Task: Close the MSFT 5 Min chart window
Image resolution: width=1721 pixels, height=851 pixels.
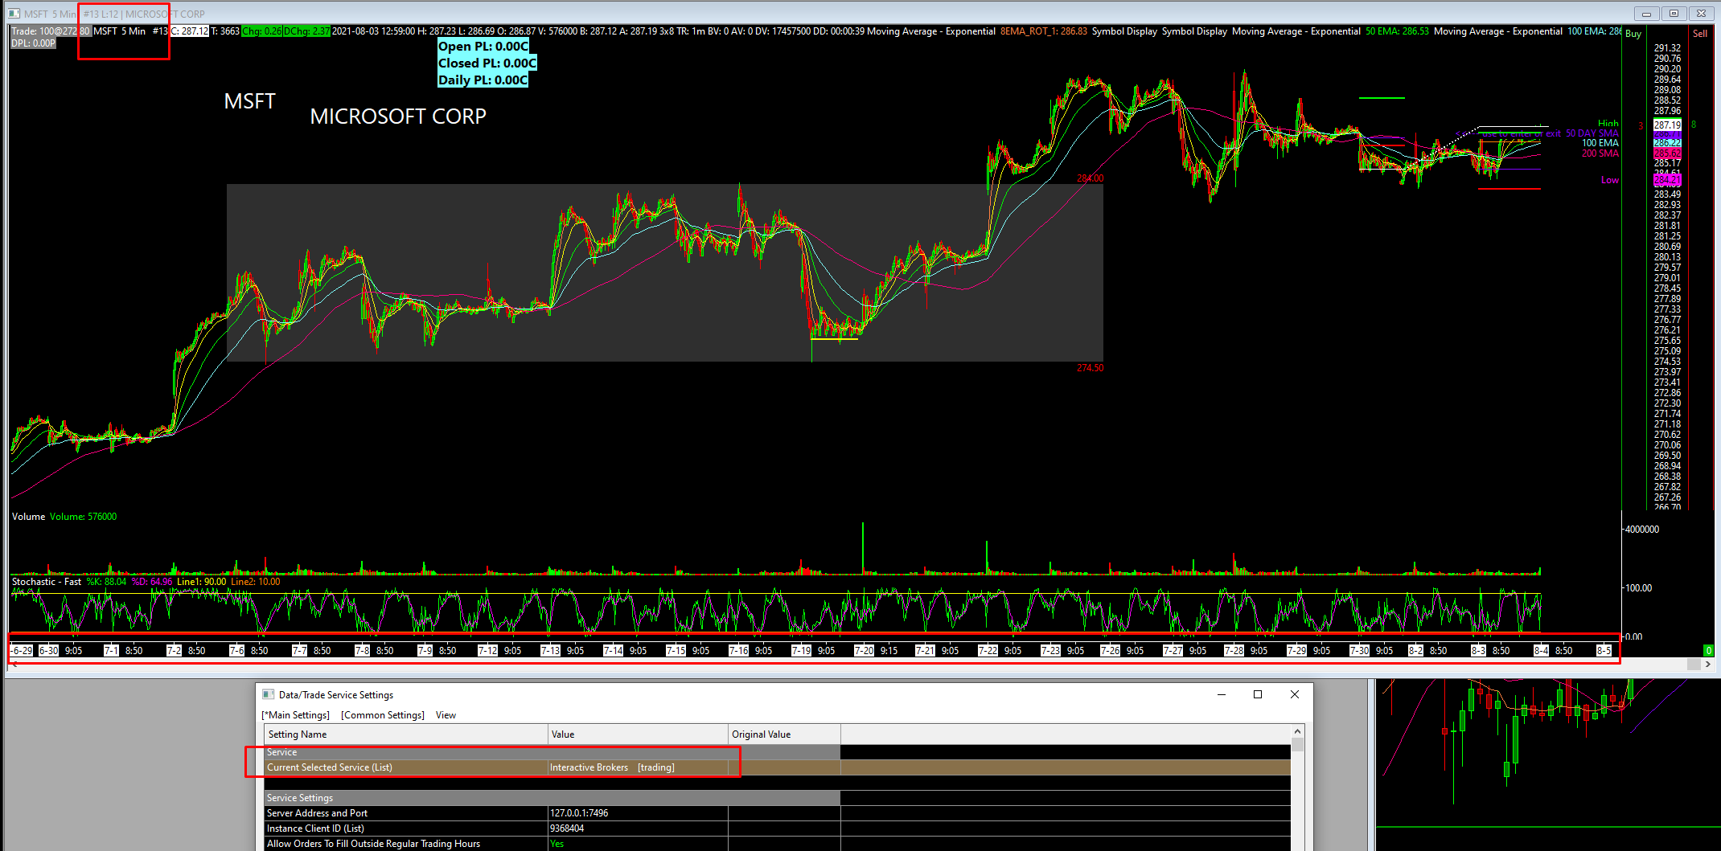Action: click(1701, 14)
